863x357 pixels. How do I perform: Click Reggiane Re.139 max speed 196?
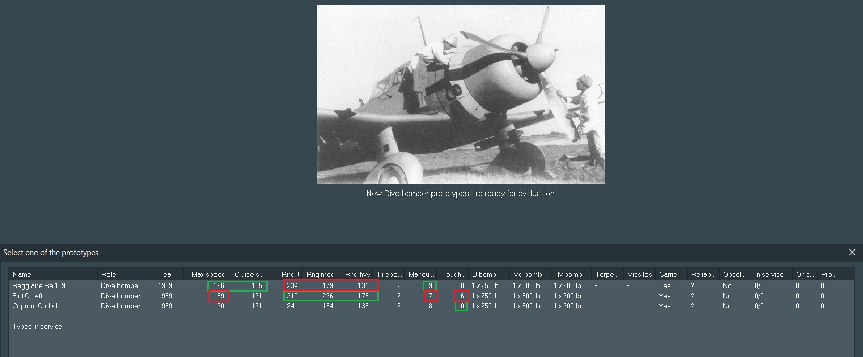pos(219,285)
